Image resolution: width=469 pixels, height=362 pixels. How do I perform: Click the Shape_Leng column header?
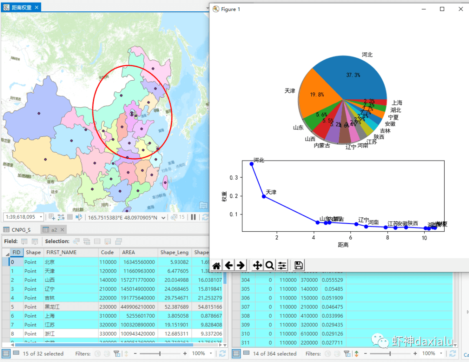(175, 252)
